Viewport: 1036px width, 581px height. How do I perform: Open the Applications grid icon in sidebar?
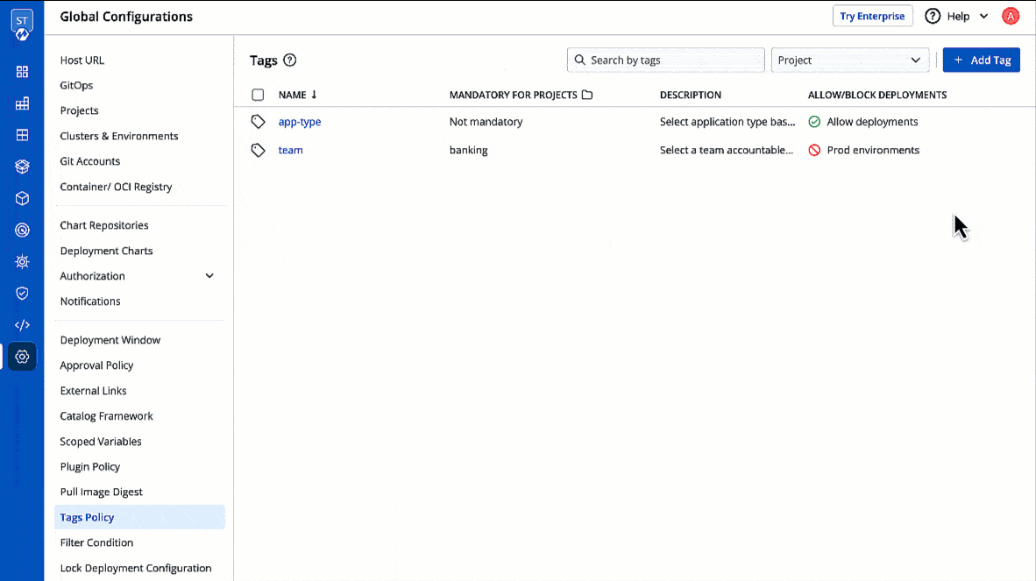click(22, 72)
